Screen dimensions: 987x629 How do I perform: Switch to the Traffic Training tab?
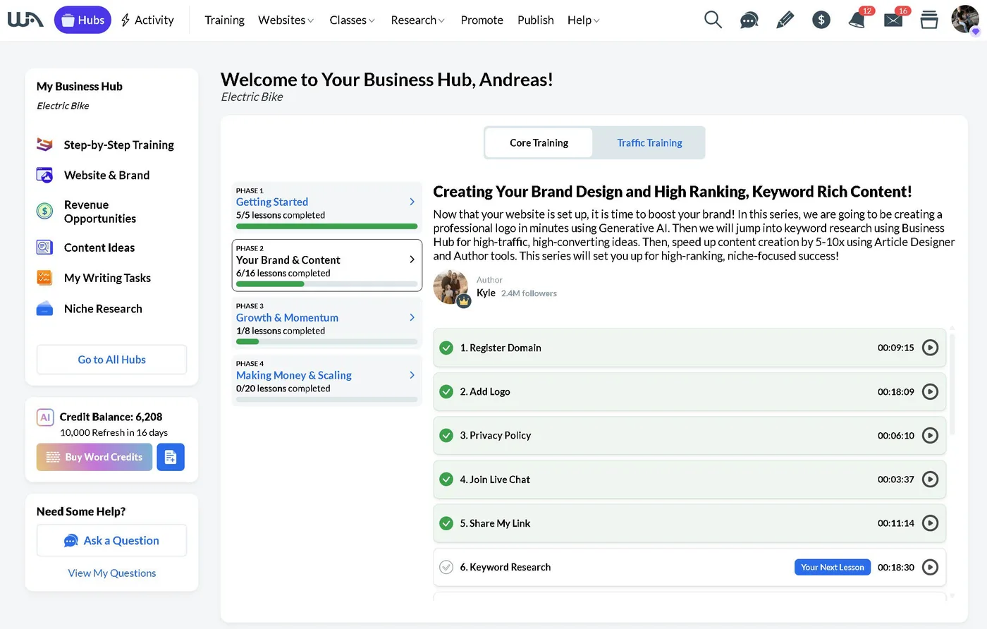(649, 142)
